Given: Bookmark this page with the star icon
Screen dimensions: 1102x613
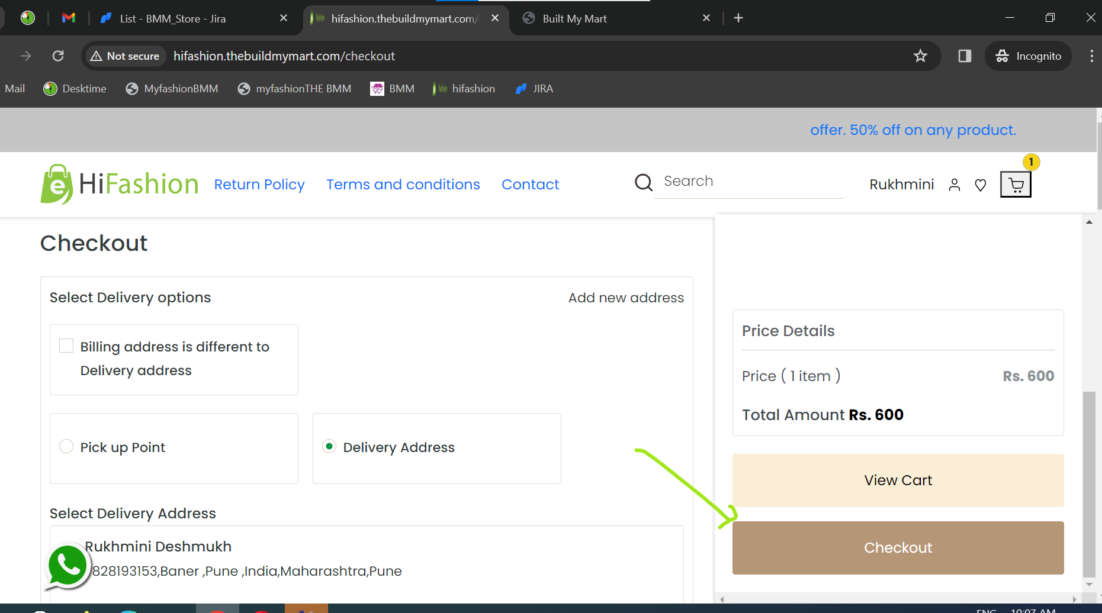Looking at the screenshot, I should [920, 56].
